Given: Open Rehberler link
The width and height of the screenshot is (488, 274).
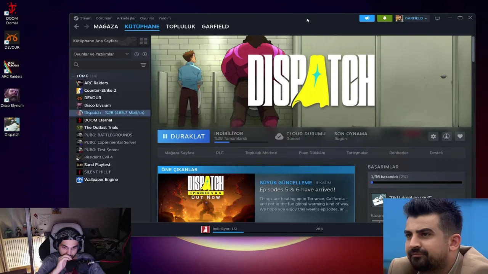Looking at the screenshot, I should (x=398, y=153).
